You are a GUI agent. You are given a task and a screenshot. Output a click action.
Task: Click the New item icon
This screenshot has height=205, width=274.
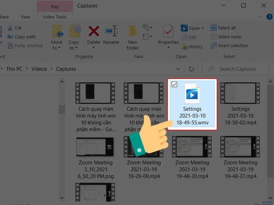pos(146,28)
